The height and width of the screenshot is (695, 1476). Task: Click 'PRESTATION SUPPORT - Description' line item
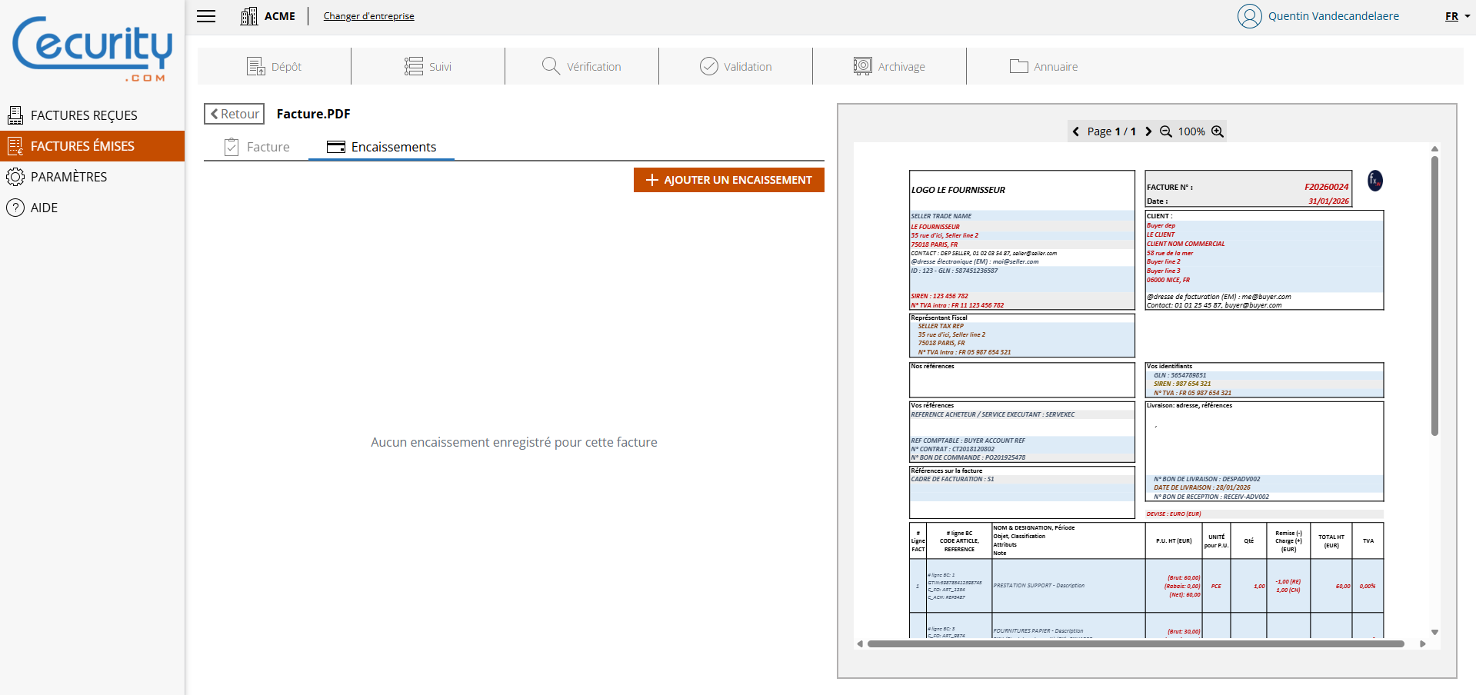[x=1039, y=586]
